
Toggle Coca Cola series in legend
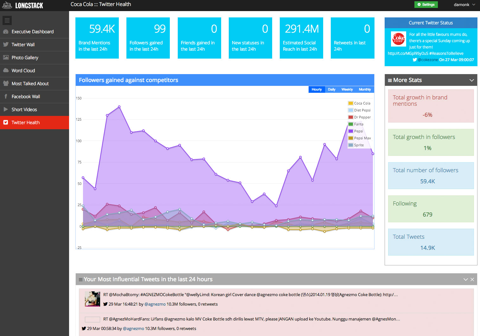(359, 103)
